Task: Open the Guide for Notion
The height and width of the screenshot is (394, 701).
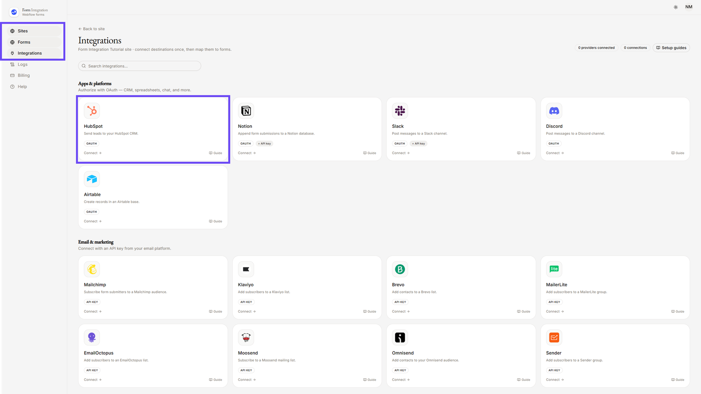Action: [x=370, y=153]
